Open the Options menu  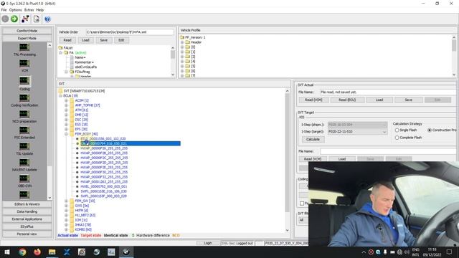(15, 10)
